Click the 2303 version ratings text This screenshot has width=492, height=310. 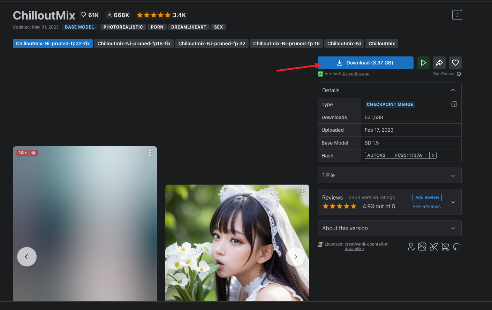click(x=372, y=197)
